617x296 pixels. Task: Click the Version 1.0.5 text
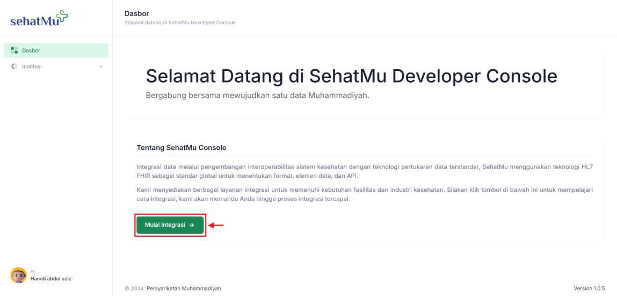point(590,288)
